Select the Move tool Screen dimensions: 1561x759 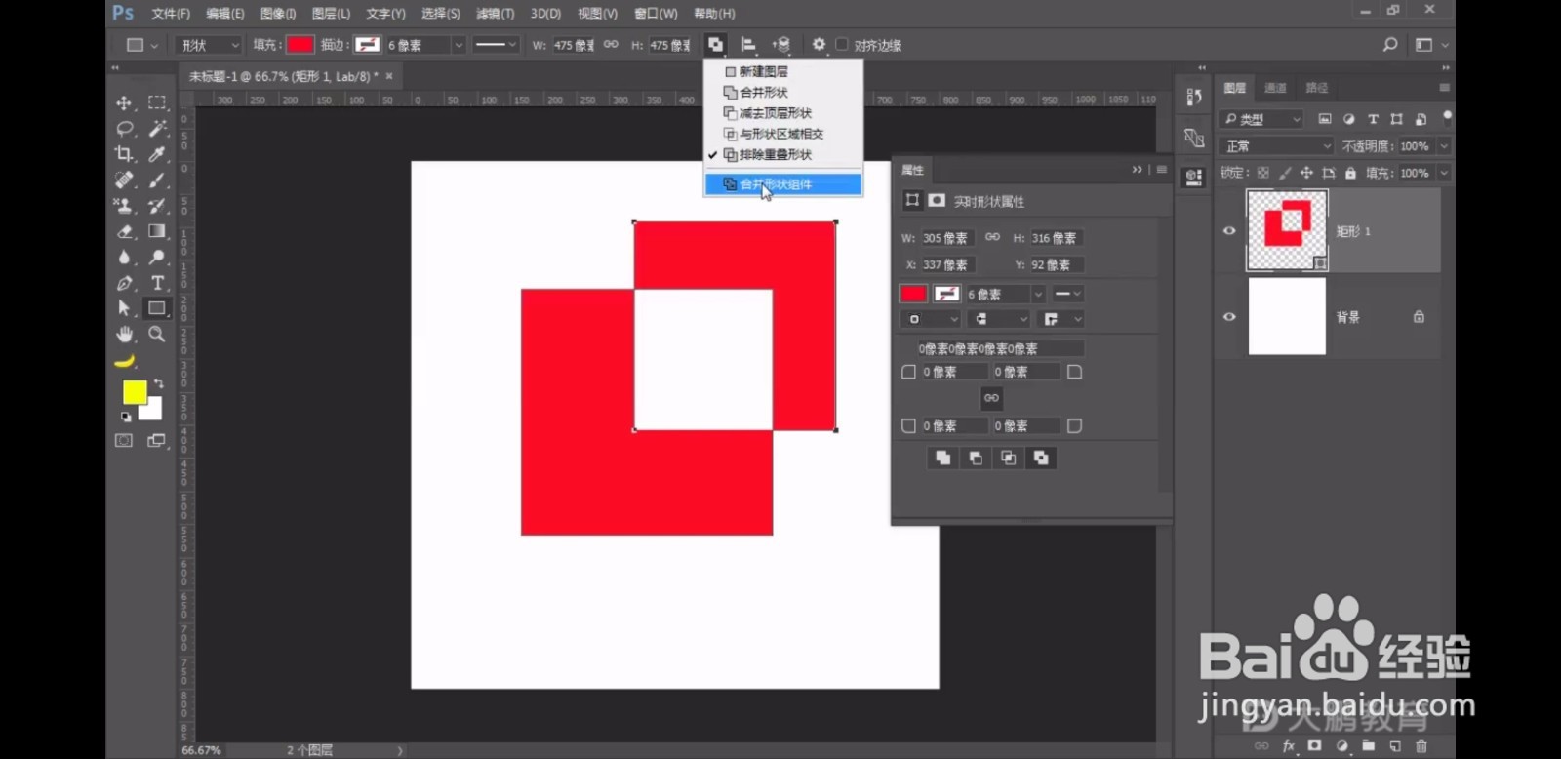(x=124, y=103)
